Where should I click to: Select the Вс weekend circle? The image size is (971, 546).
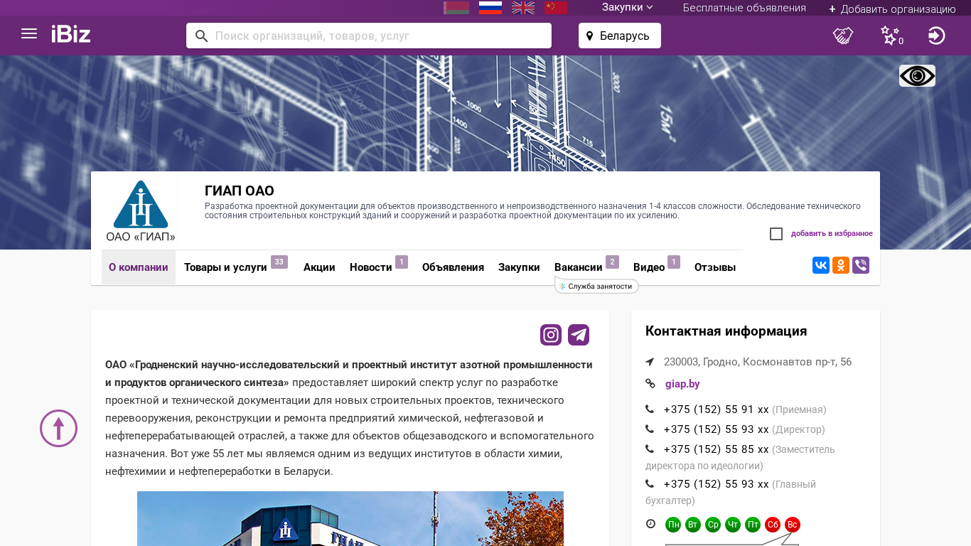click(x=793, y=525)
